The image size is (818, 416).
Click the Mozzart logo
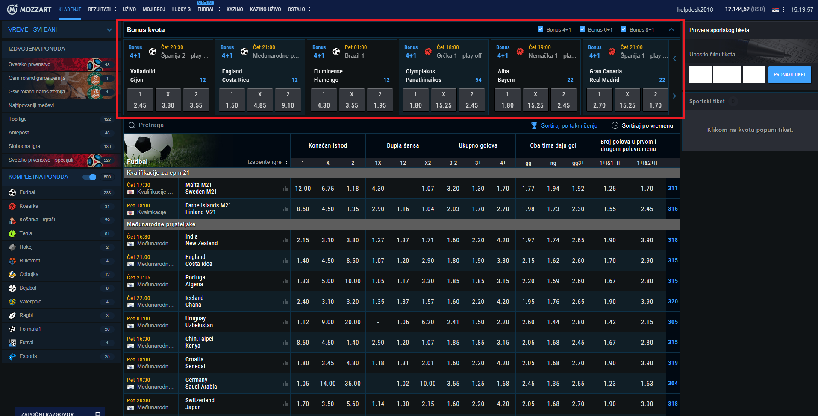coord(29,9)
